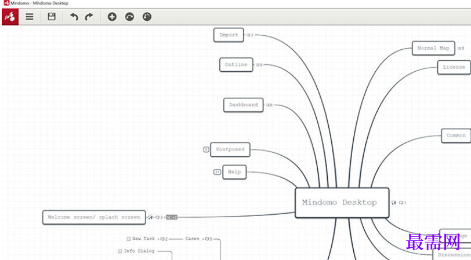Select the Dashboard topic node
471x260 pixels.
click(243, 105)
